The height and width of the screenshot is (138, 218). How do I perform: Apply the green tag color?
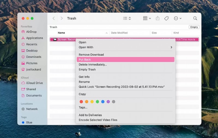(x=98, y=102)
